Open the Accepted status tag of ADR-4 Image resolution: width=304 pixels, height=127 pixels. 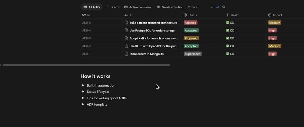pos(191,30)
